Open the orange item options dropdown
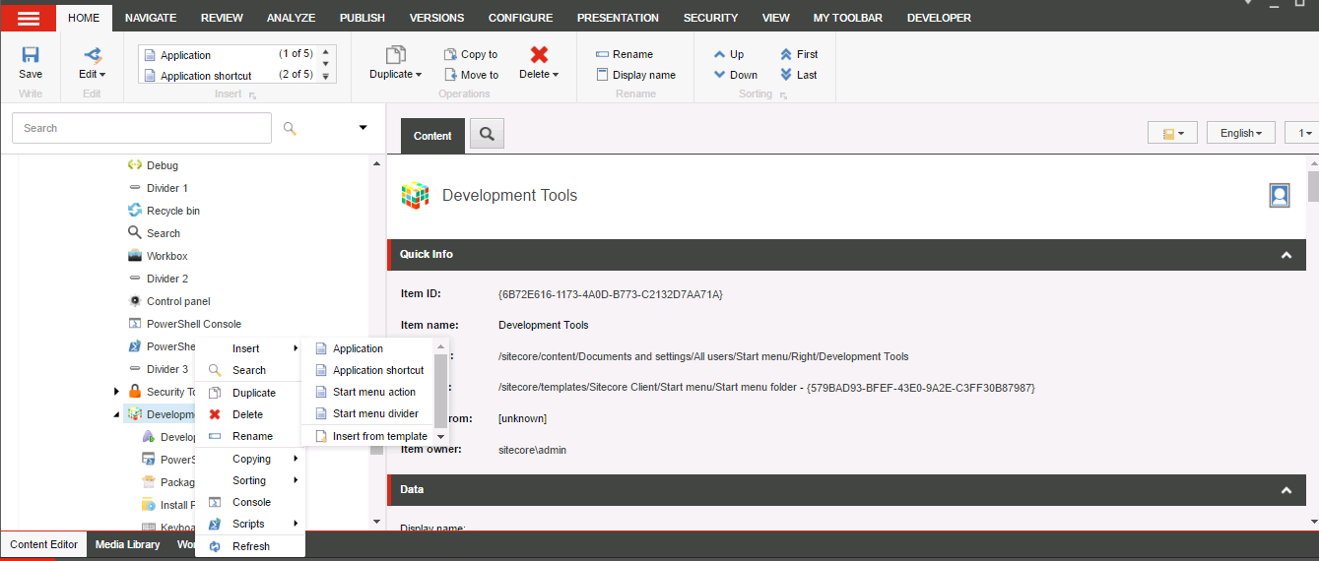This screenshot has width=1319, height=561. coord(1172,133)
